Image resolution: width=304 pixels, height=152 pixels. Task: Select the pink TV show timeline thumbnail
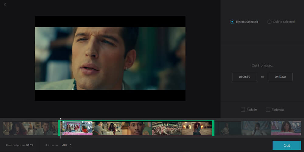pos(77,128)
